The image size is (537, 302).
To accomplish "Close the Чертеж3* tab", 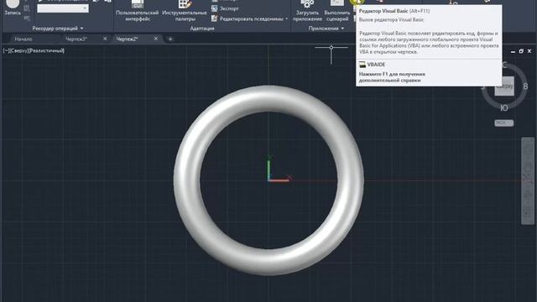I will click(105, 39).
